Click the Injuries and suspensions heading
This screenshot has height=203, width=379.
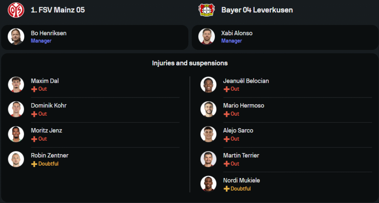pyautogui.click(x=190, y=63)
